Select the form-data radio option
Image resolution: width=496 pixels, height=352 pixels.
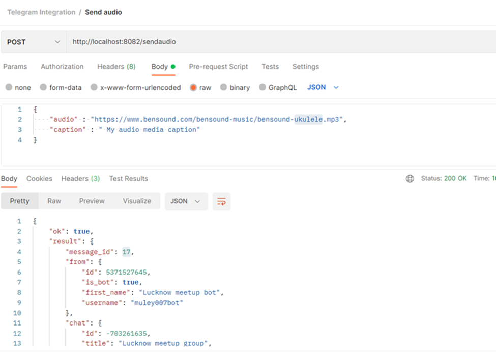[x=43, y=87]
